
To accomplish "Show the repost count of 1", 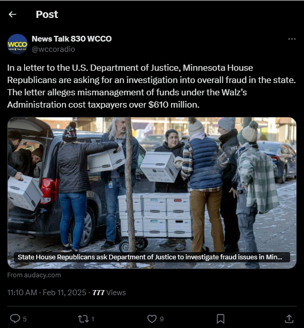I will [x=93, y=319].
